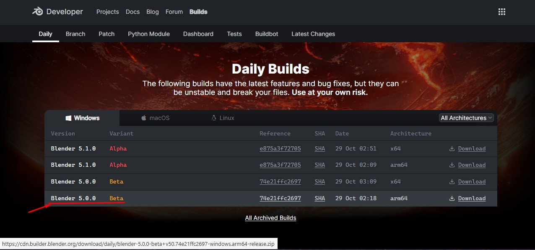
Task: Open Blog in top navigation
Action: coord(153,12)
